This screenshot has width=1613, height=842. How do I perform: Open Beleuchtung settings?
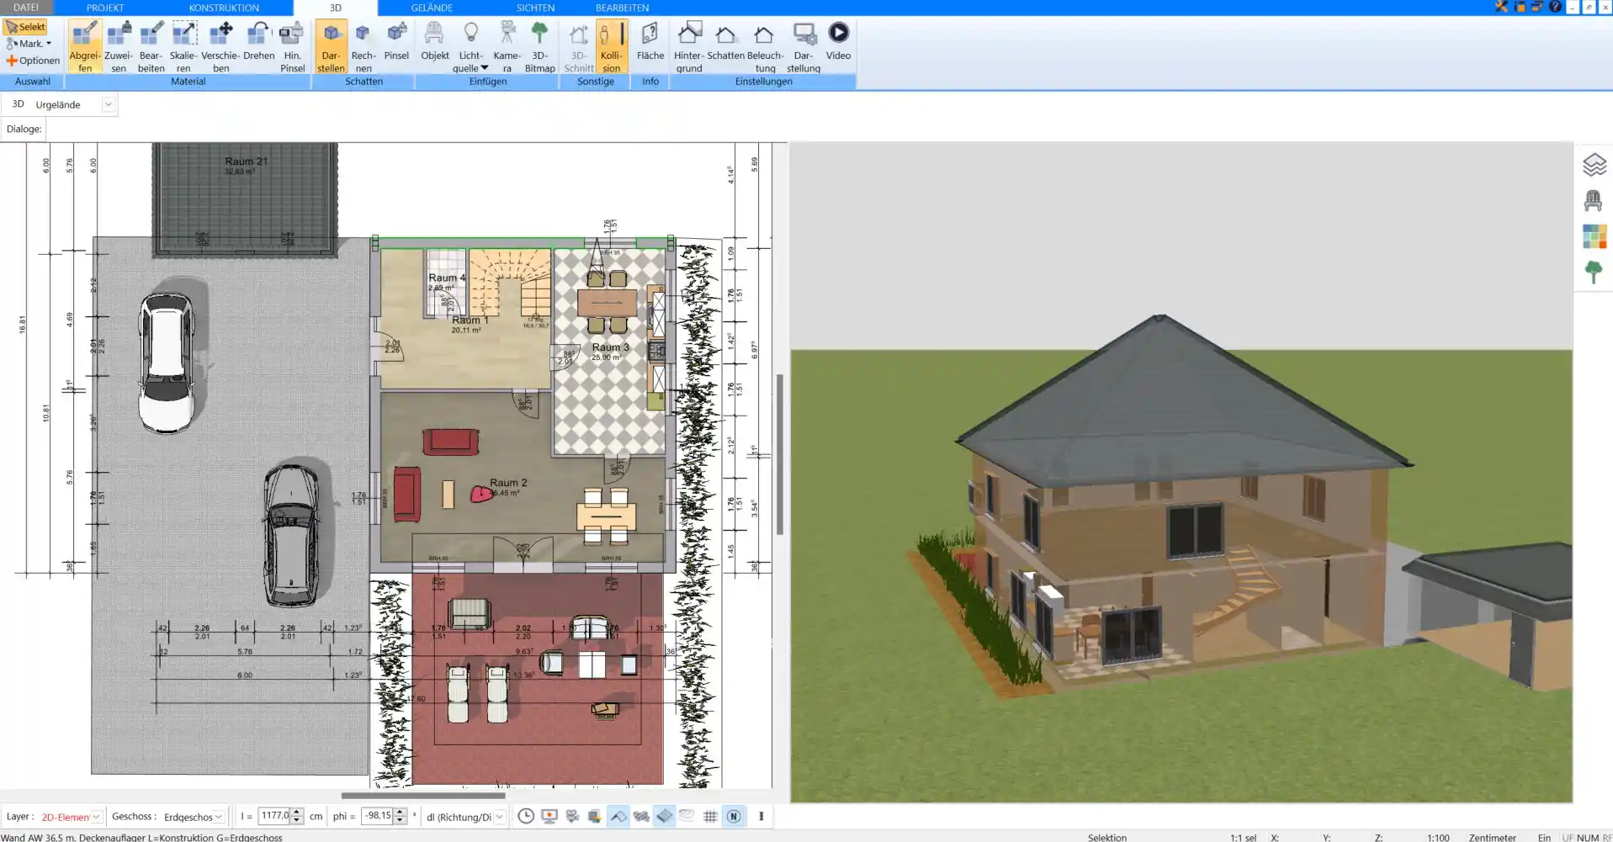(765, 46)
